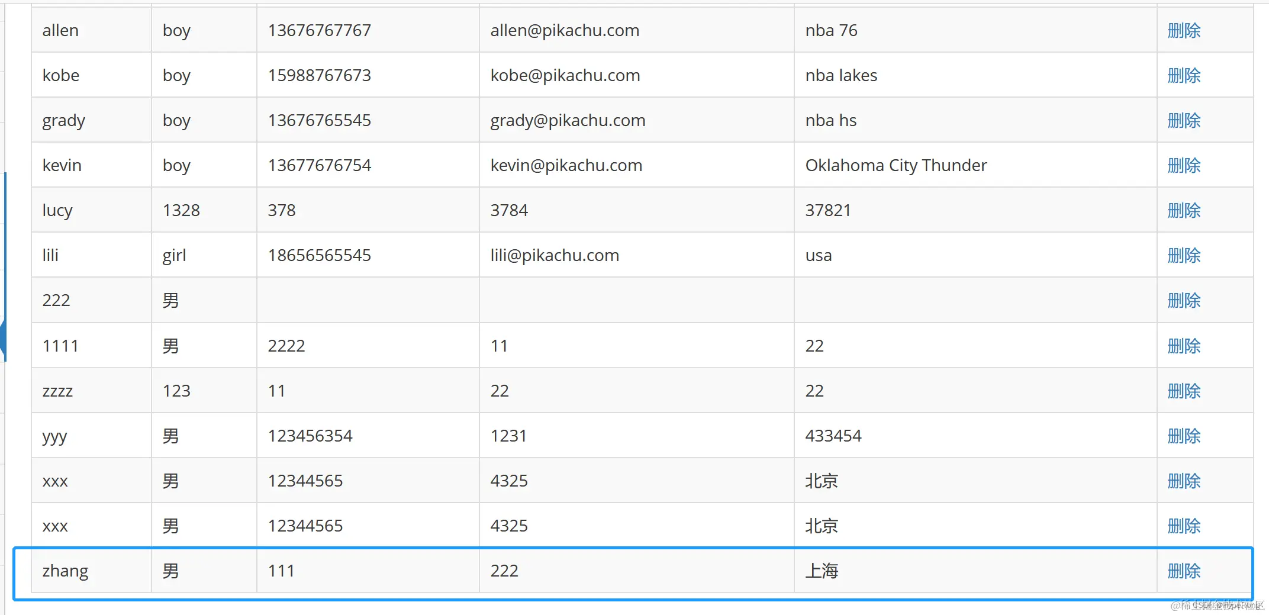
Task: Click phone number 18656565545
Action: coord(319,255)
